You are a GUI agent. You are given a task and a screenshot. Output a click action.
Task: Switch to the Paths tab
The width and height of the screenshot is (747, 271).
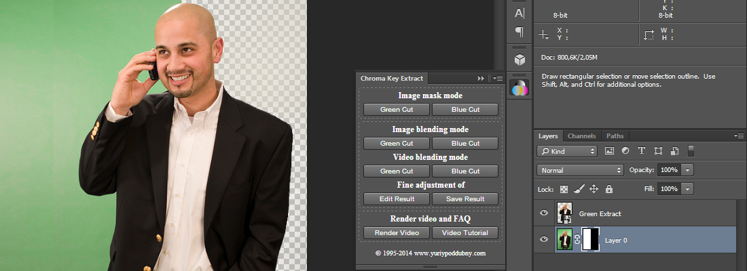click(615, 136)
